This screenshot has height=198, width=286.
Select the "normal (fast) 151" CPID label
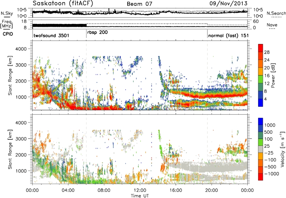pyautogui.click(x=228, y=35)
